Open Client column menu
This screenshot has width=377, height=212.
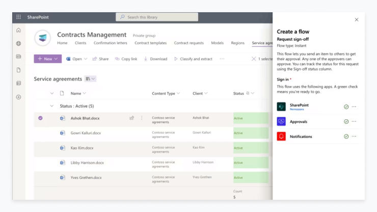200,93
